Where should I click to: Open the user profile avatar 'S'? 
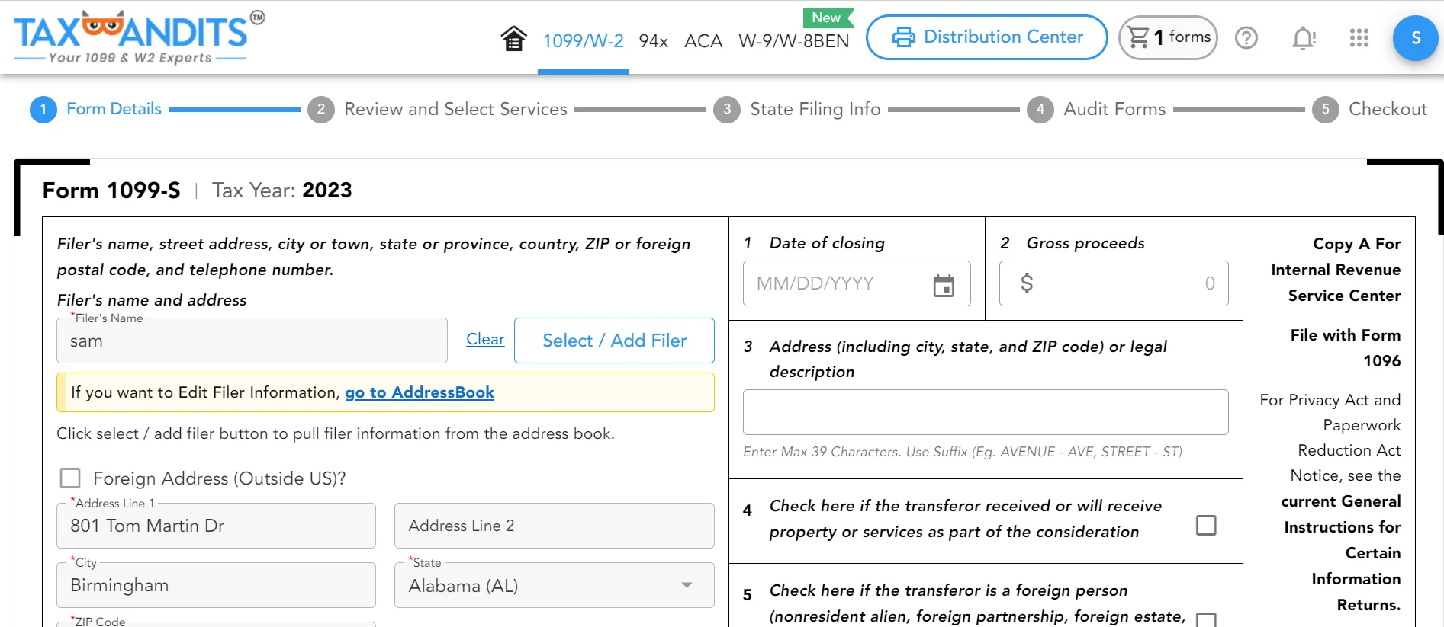(x=1415, y=38)
